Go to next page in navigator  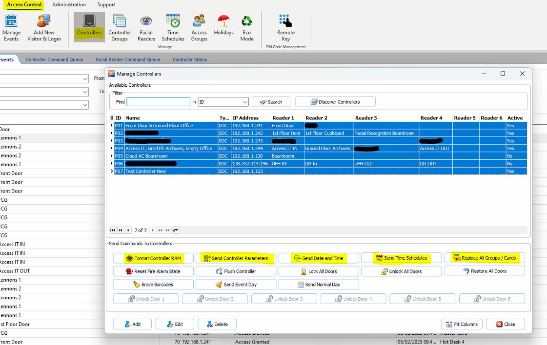point(161,230)
